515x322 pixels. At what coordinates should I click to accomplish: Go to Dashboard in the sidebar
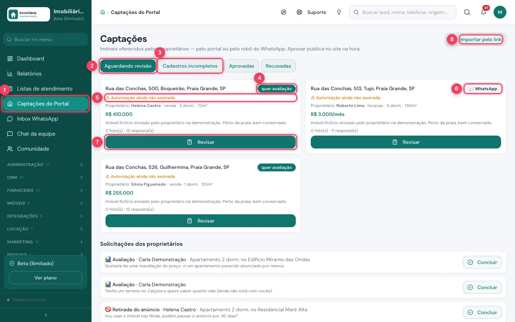tap(45, 59)
